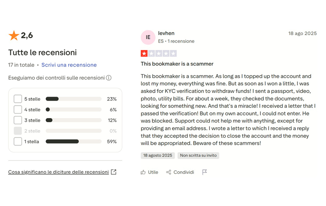Viewport: 326px width, 206px height.
Task: Click the Condividi share icon
Action: click(x=168, y=172)
